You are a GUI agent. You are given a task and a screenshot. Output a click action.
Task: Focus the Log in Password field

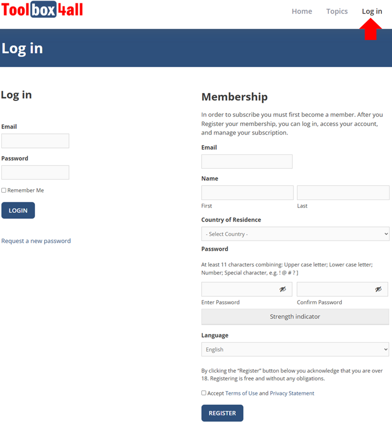[x=35, y=172]
